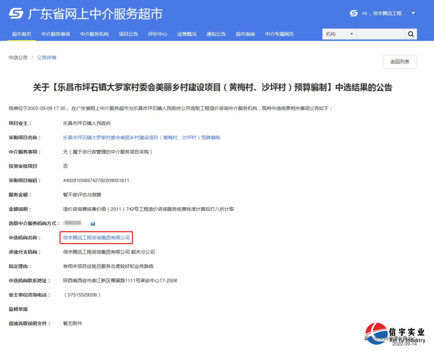This screenshot has height=351, width=434.
Task: Open the 超市指南 section
Action: pos(246,34)
